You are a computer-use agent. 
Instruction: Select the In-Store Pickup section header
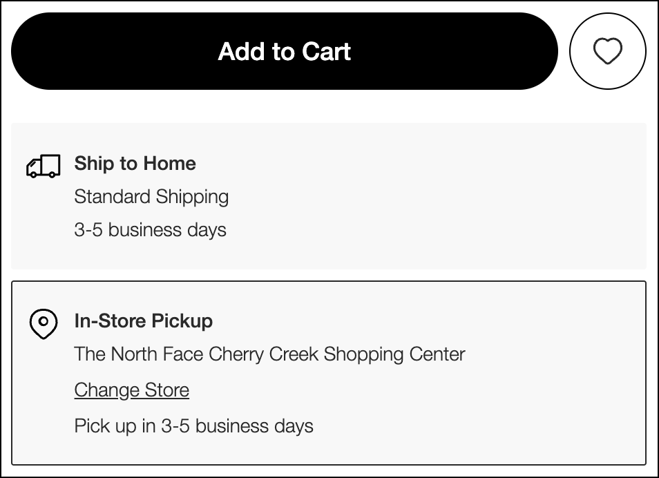143,321
